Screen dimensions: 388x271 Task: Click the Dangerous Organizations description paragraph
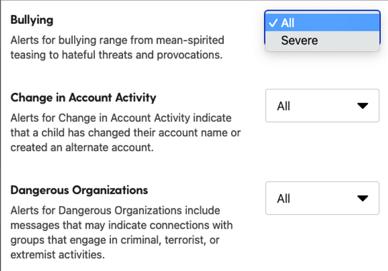click(x=122, y=233)
